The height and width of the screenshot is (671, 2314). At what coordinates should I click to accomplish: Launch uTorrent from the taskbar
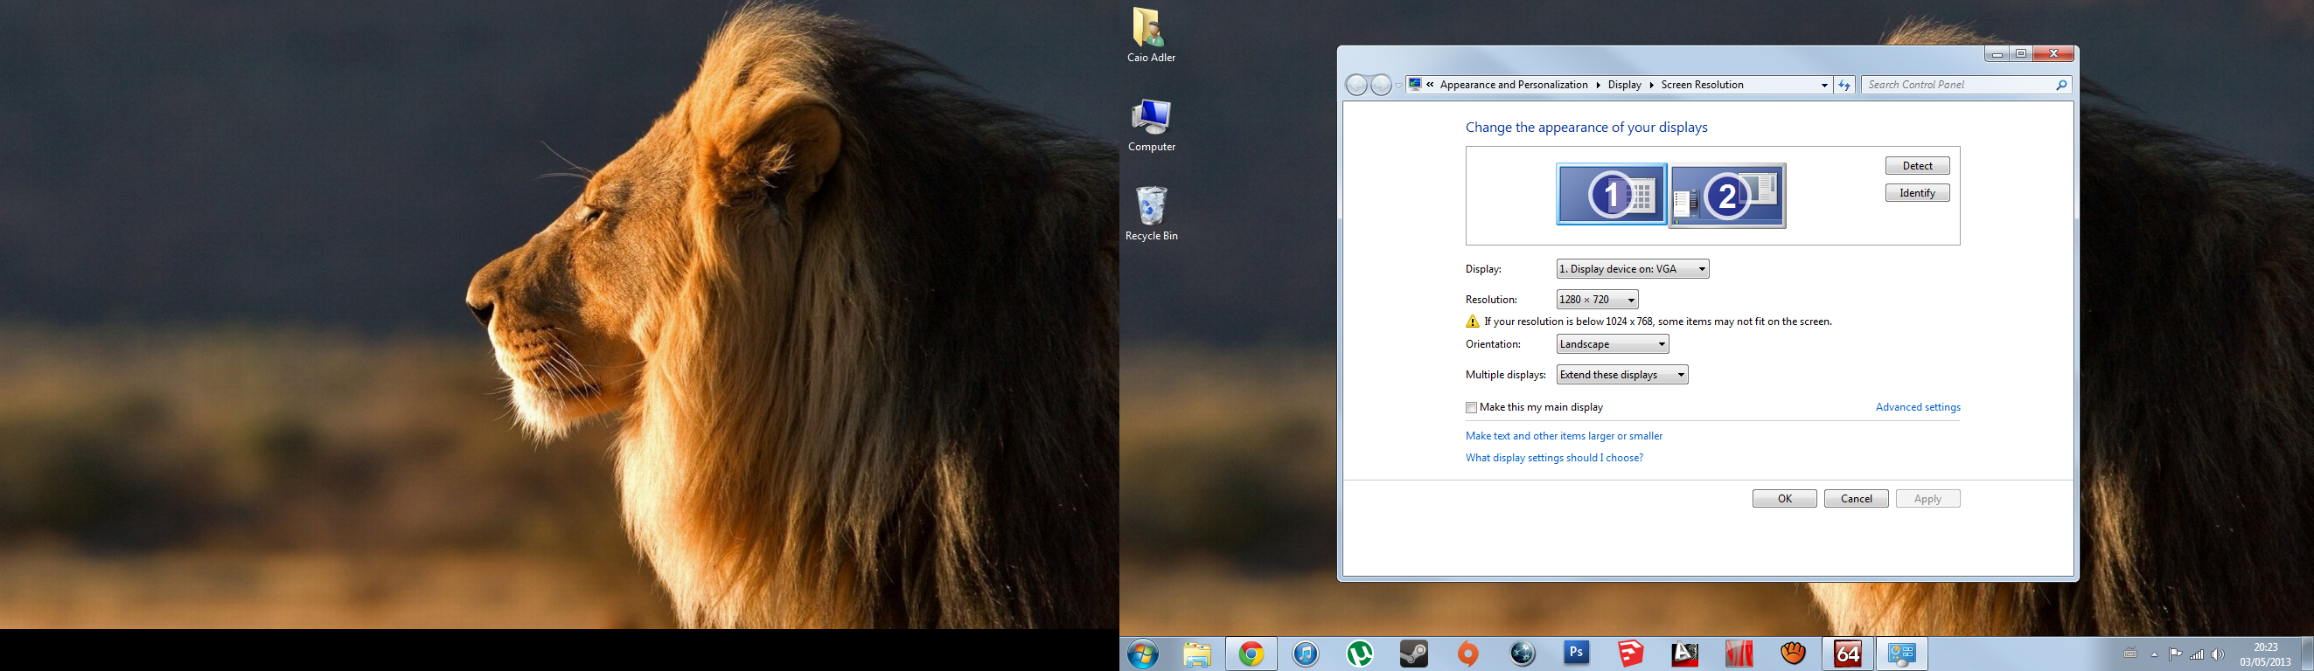tap(1360, 654)
